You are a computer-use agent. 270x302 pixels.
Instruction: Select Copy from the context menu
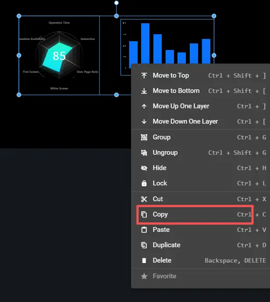[160, 214]
